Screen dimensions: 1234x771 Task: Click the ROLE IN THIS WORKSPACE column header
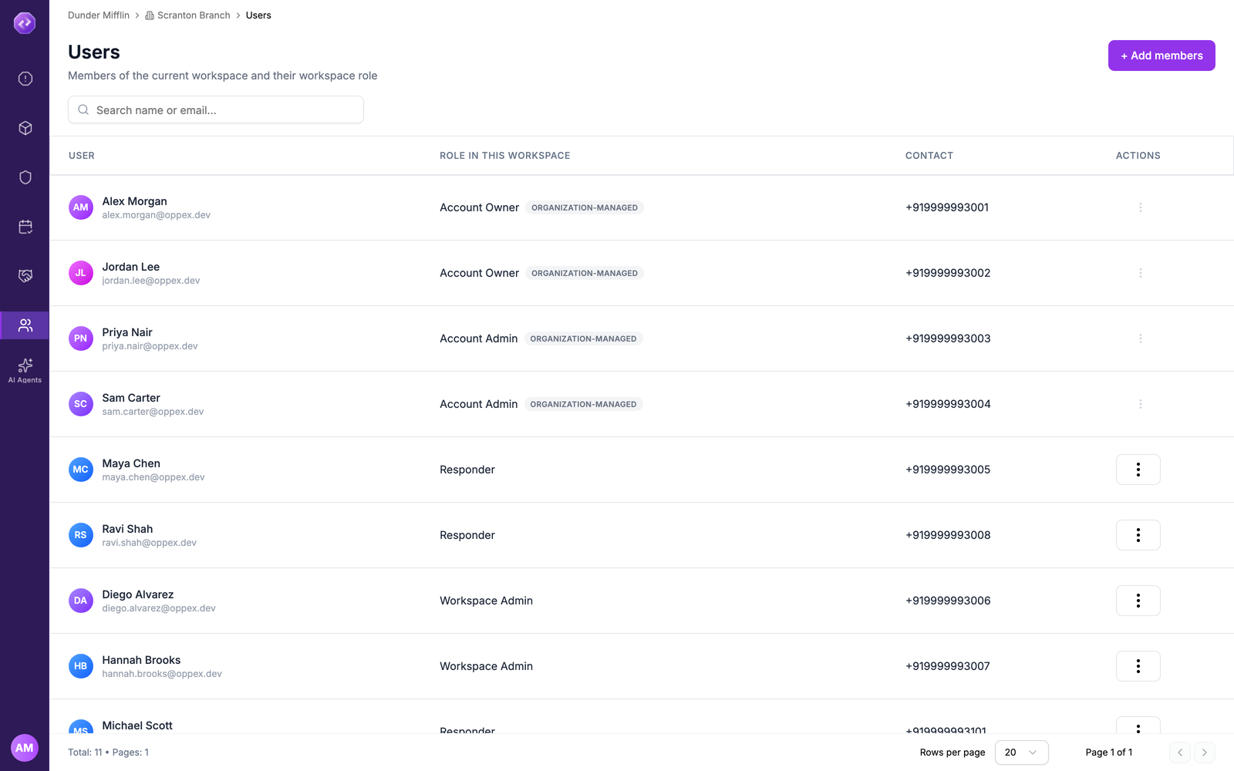coord(505,156)
